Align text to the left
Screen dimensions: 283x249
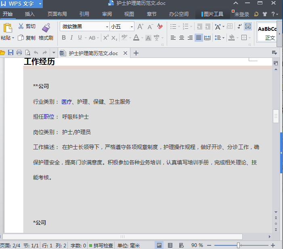click(x=173, y=38)
